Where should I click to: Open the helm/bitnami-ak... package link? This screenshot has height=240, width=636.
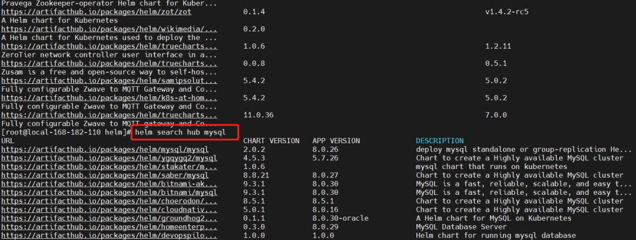tap(109, 184)
